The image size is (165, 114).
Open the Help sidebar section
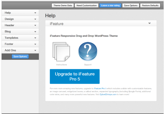point(20,13)
